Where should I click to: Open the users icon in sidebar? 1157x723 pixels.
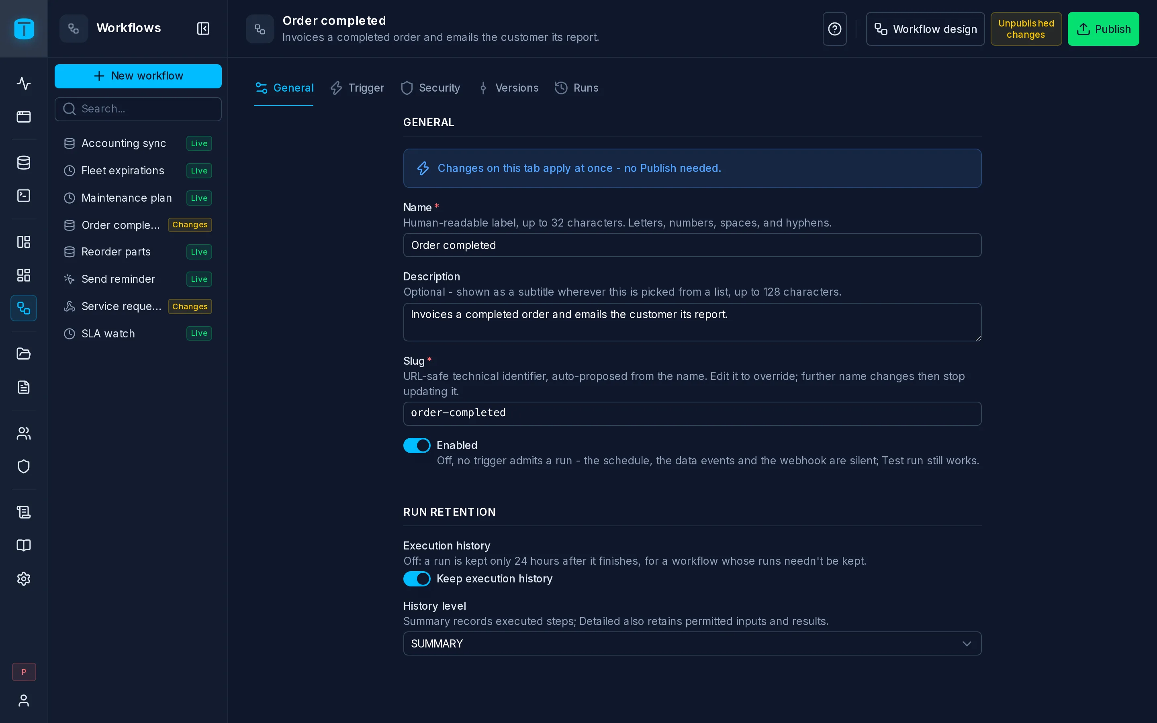(23, 433)
